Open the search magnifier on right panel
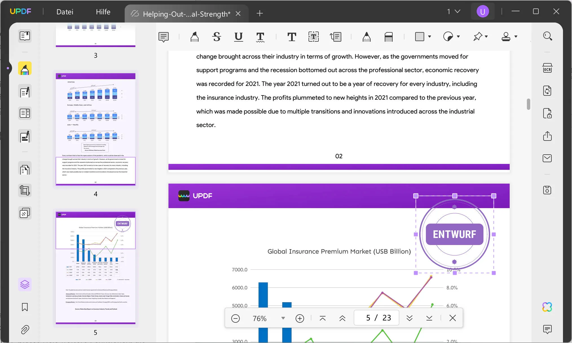Image resolution: width=572 pixels, height=343 pixels. (547, 36)
